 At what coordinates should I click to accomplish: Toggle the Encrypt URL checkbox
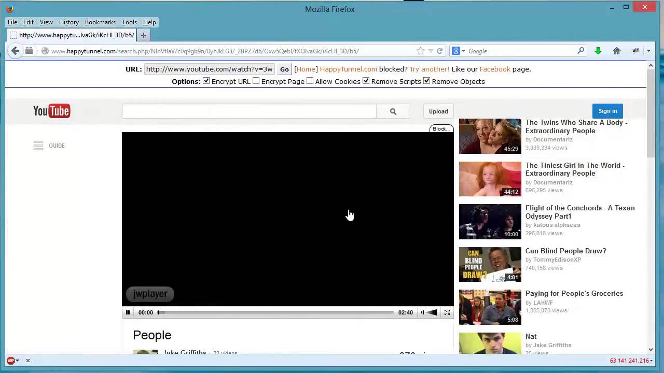pyautogui.click(x=206, y=81)
